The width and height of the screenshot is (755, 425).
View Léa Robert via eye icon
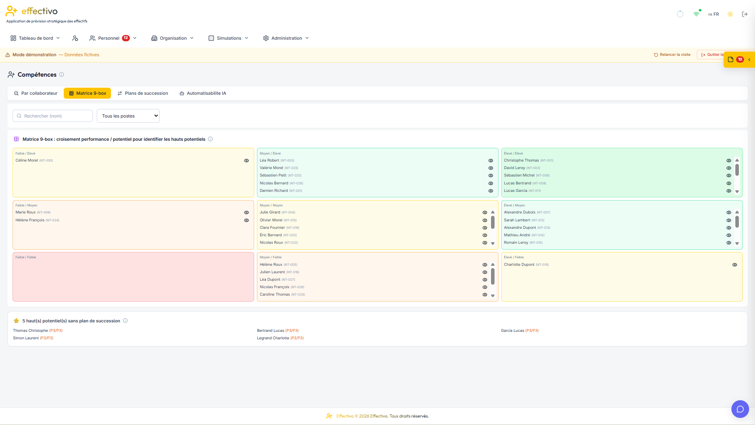pyautogui.click(x=491, y=161)
